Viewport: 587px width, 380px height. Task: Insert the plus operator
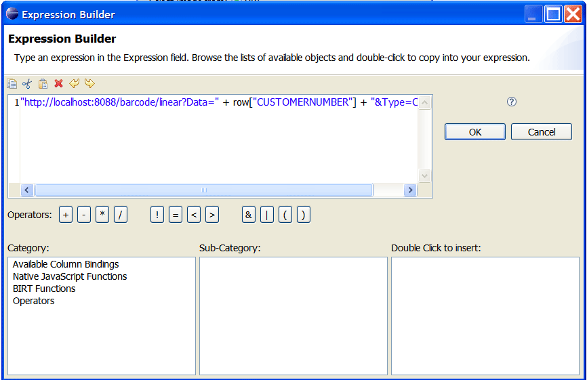[x=66, y=215]
